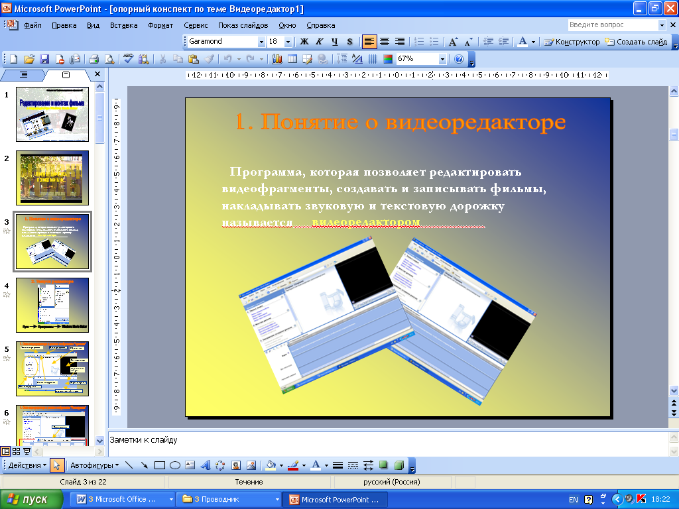
Task: Open a file with the Open folder icon
Action: (29, 59)
